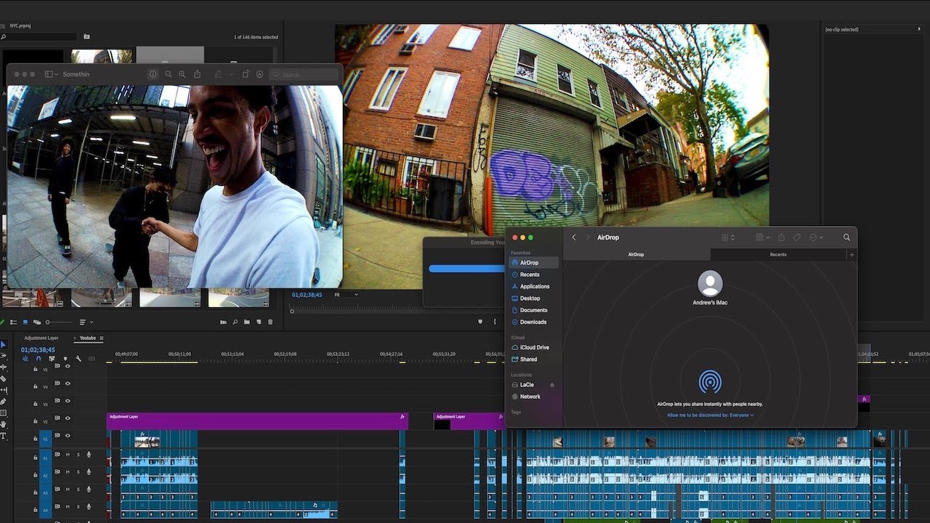
Task: Select the Ripple Edit tool
Action: pyautogui.click(x=4, y=367)
